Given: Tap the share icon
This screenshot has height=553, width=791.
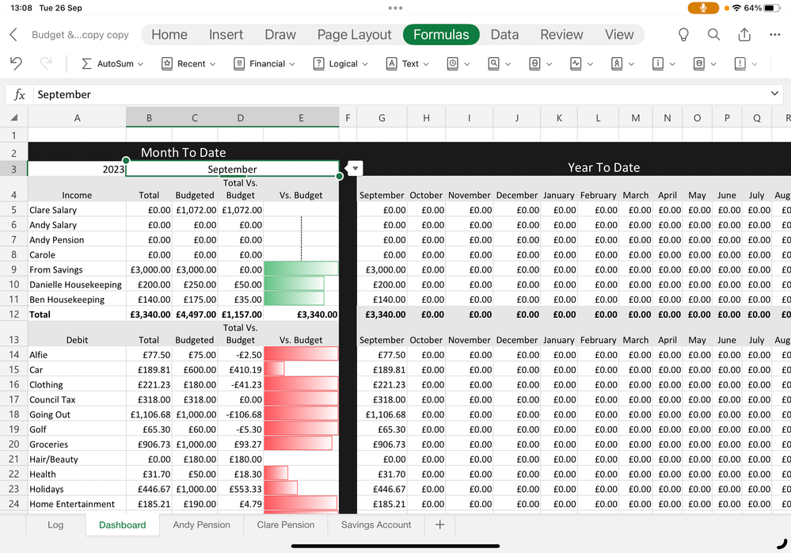Looking at the screenshot, I should coord(744,34).
